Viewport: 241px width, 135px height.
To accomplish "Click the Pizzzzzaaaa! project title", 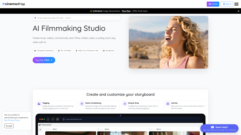I will pyautogui.click(x=46, y=125).
